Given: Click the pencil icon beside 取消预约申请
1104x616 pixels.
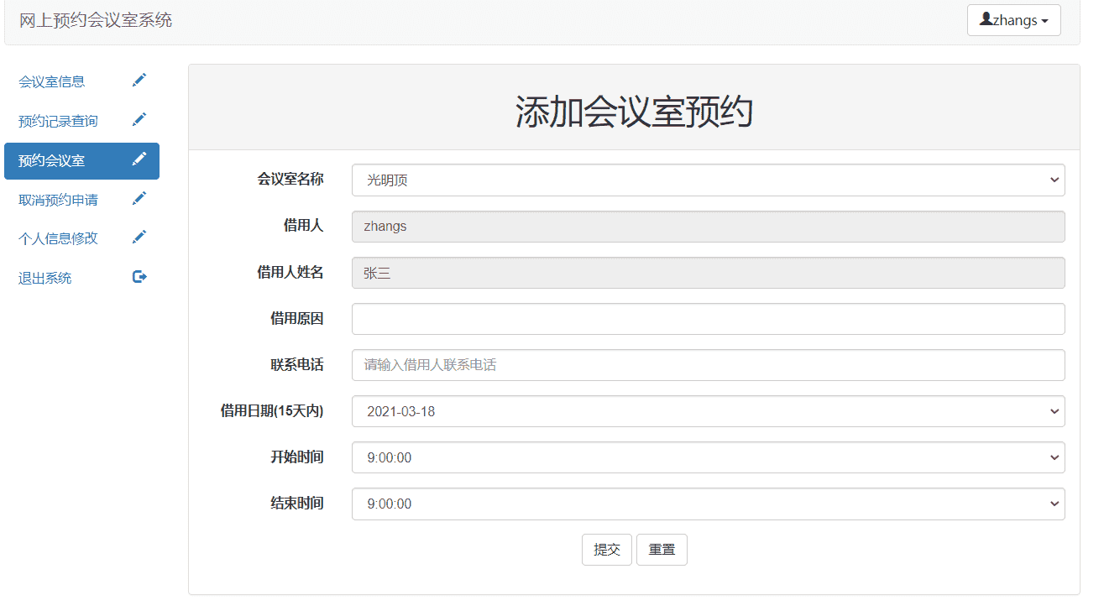Looking at the screenshot, I should pyautogui.click(x=139, y=198).
